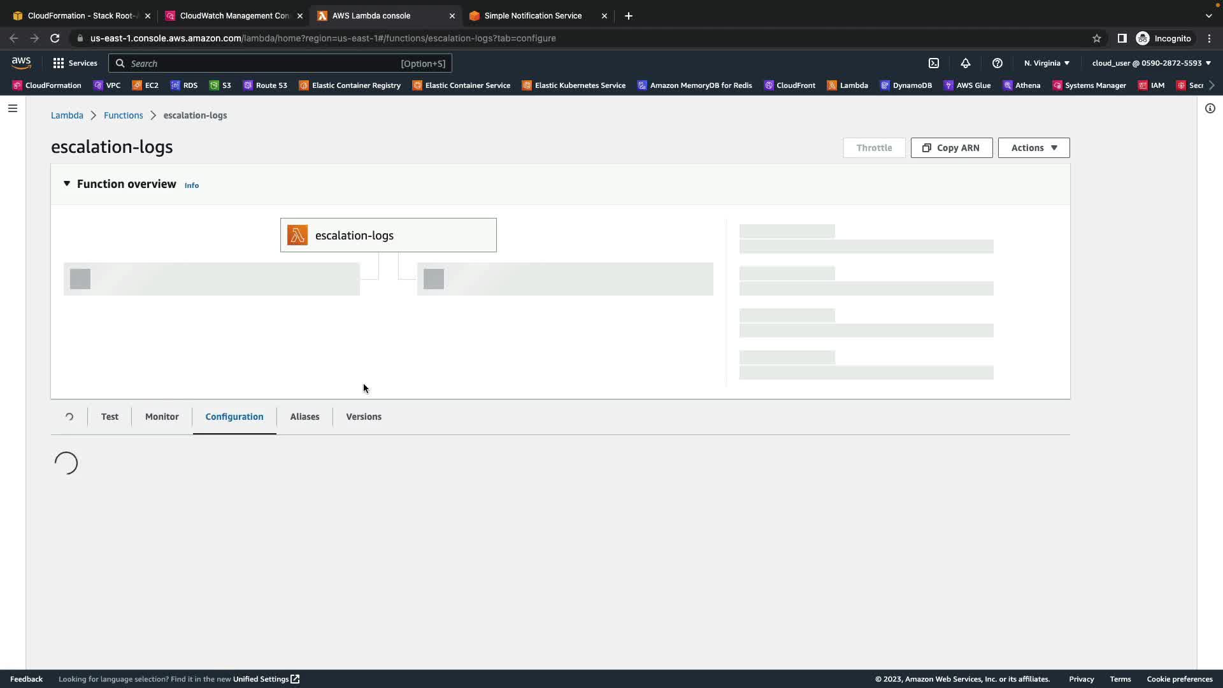Screen dimensions: 1223x688
Task: Switch to the Monitor tab
Action: (162, 417)
